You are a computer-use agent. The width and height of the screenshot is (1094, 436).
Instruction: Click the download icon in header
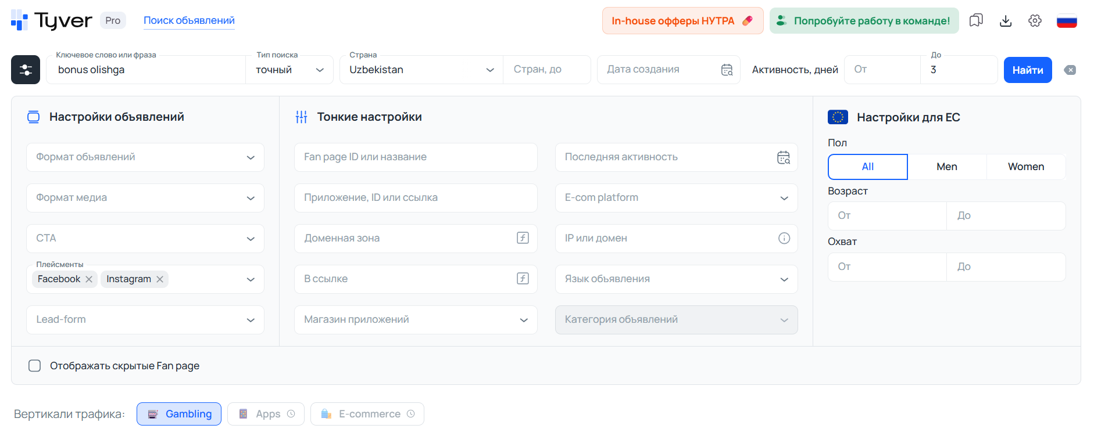[x=1006, y=21]
